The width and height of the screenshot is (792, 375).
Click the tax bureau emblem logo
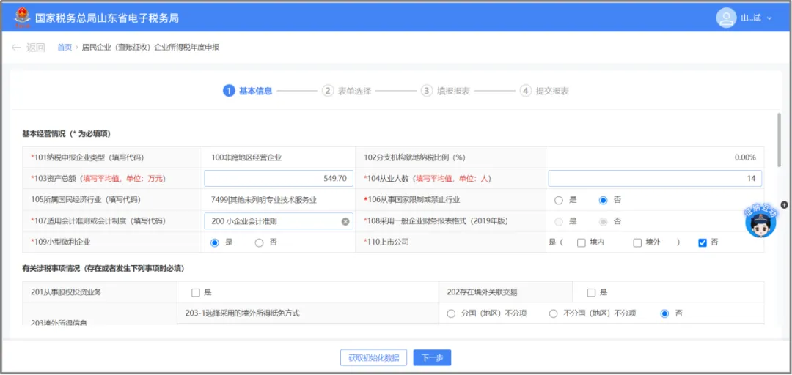point(22,18)
